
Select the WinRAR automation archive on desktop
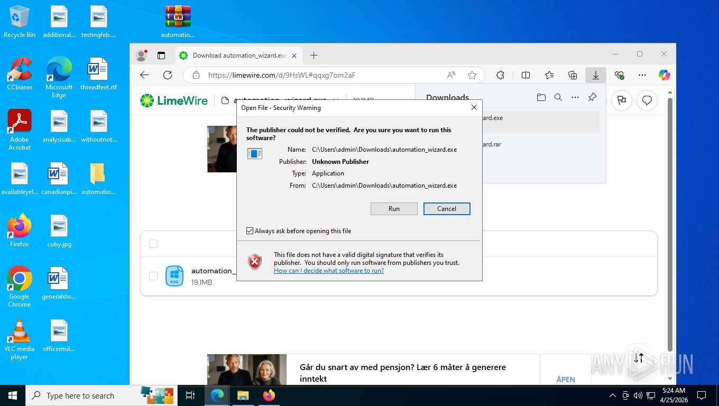click(178, 22)
